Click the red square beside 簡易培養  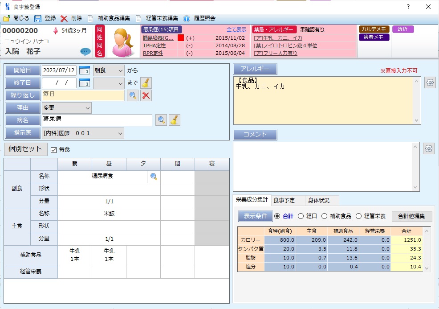[180, 38]
